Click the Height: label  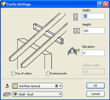87,25
